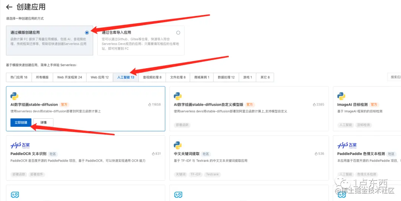Click 社区 badge on PaddleOCR 文本识别
401x201 pixels.
53,154
